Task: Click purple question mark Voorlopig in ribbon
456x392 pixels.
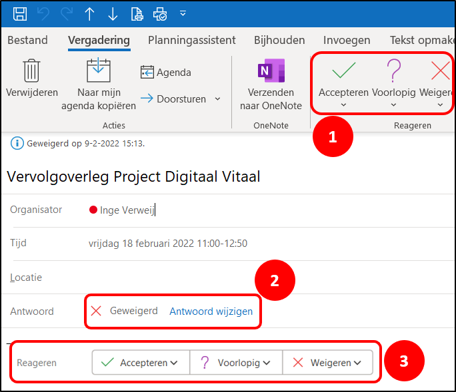Action: pos(394,71)
